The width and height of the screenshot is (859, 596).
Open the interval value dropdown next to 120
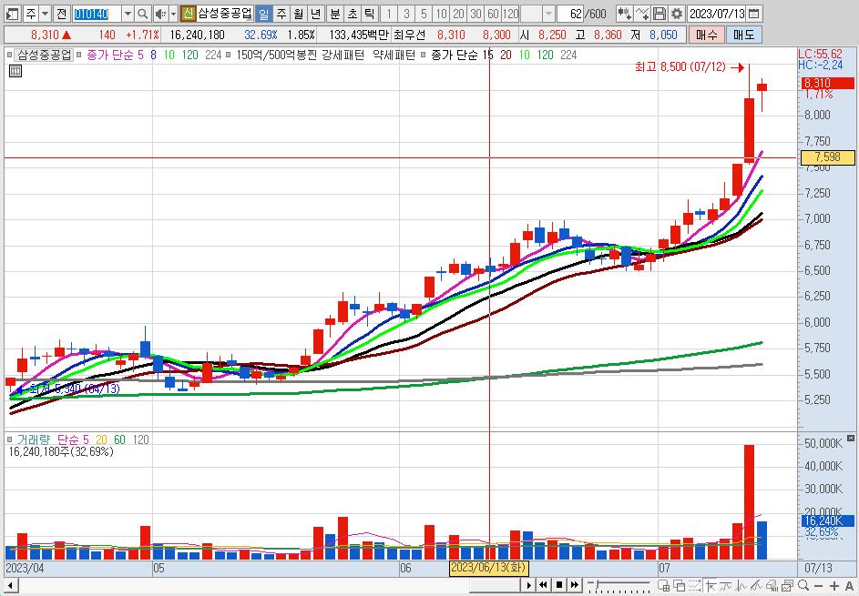(x=549, y=14)
